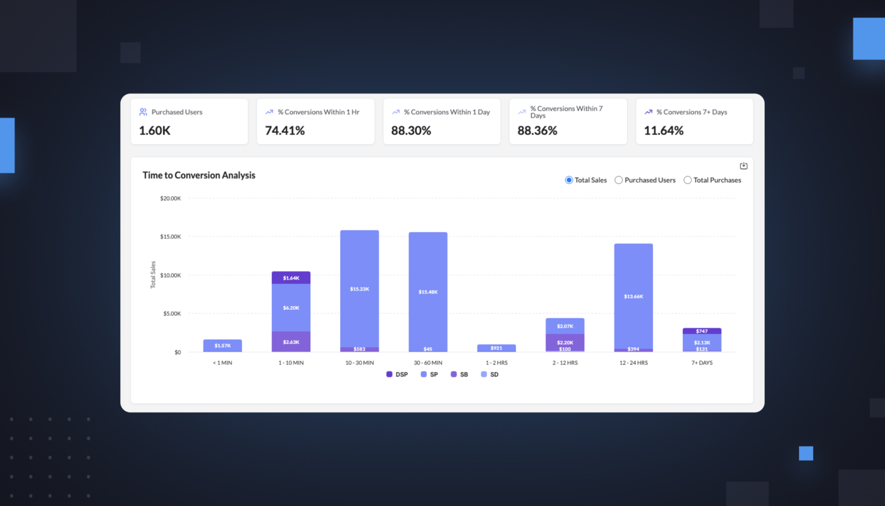Click trend icon beside Conversions 7+ Days
885x506 pixels.
pos(648,112)
